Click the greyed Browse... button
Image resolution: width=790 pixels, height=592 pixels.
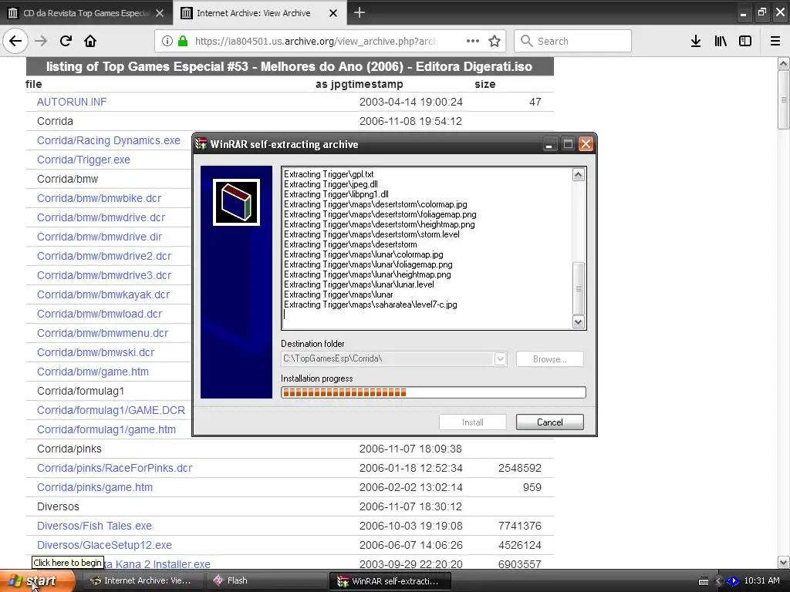549,359
